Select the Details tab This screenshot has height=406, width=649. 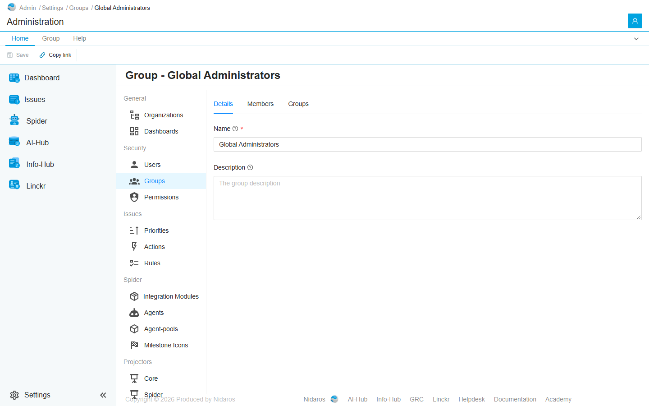click(x=224, y=104)
